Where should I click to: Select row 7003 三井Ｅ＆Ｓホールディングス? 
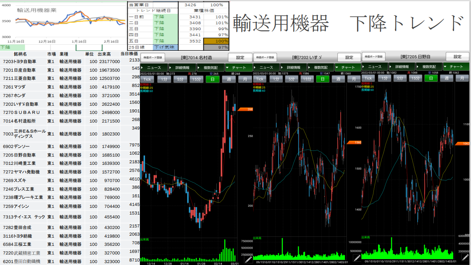pyautogui.click(x=70, y=134)
